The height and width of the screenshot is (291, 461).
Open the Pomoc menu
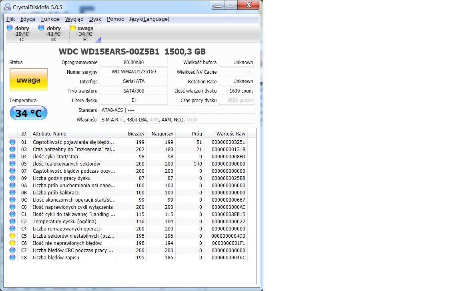[x=115, y=19]
